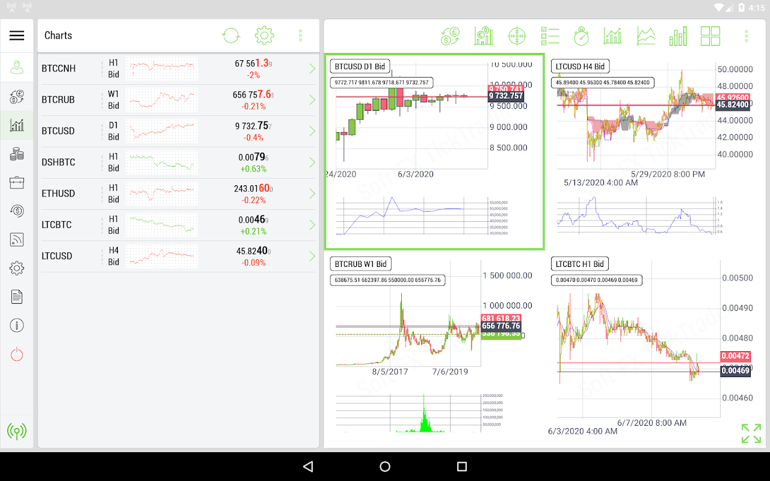Viewport: 770px width, 481px height.
Task: Refresh the Charts list
Action: [231, 35]
